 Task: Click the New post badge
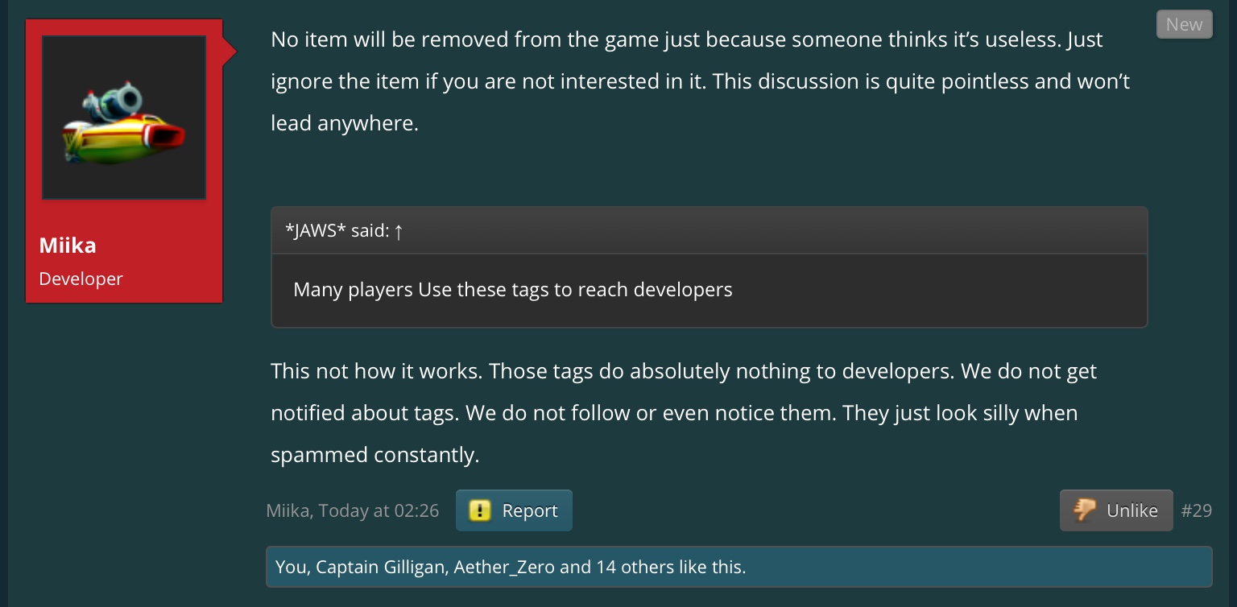pyautogui.click(x=1184, y=24)
